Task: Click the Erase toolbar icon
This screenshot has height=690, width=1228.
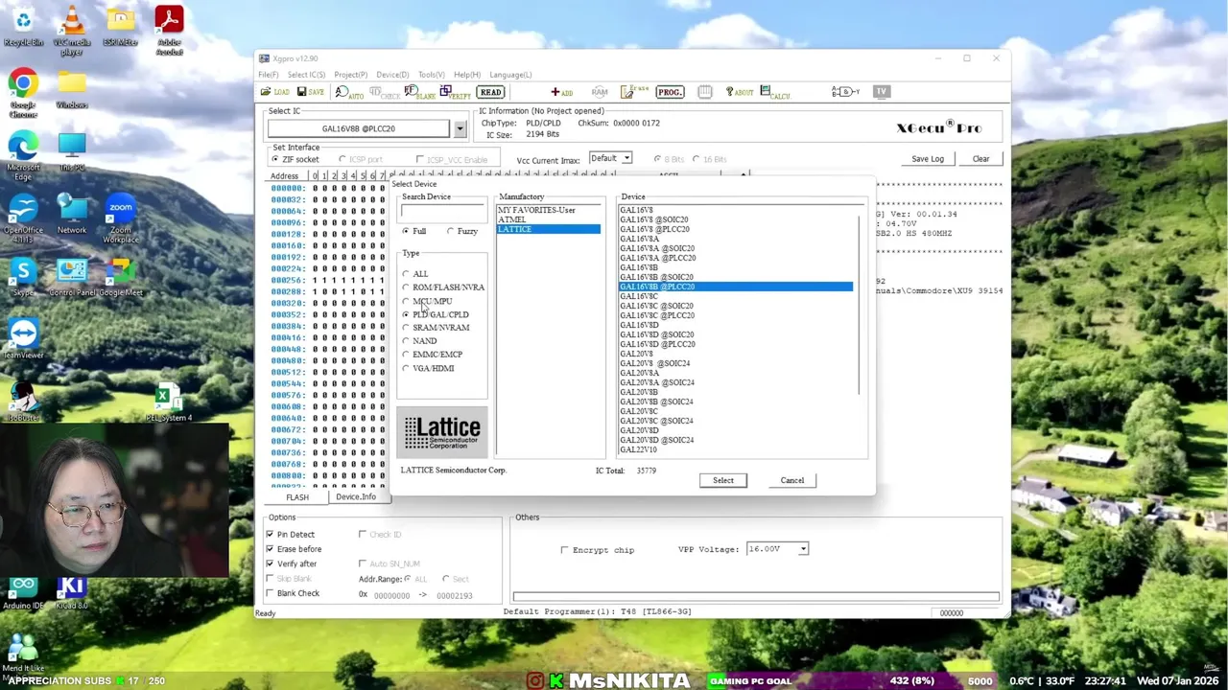Action: coord(634,92)
